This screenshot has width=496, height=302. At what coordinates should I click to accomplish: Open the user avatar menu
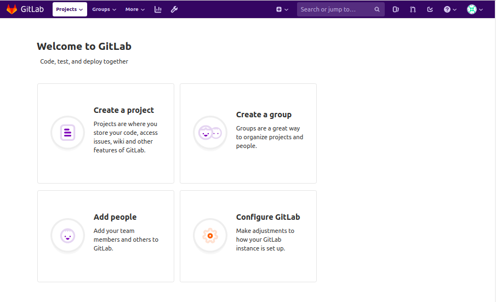coord(475,9)
